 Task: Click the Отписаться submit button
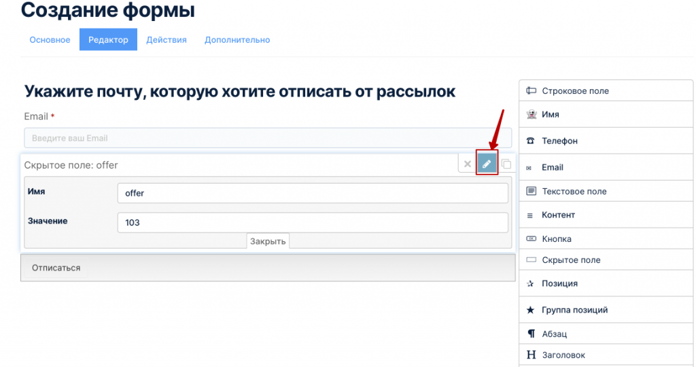(x=56, y=268)
